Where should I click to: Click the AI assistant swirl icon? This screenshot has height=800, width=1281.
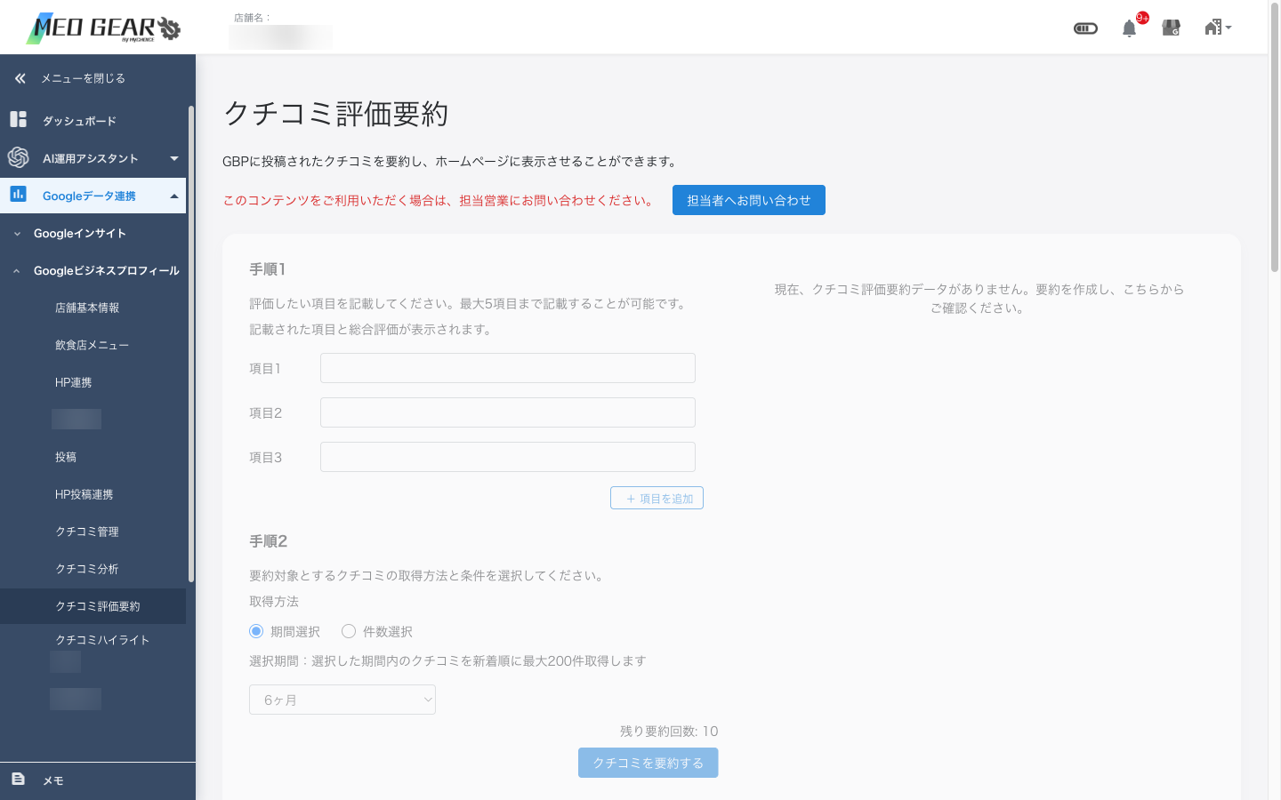point(18,157)
